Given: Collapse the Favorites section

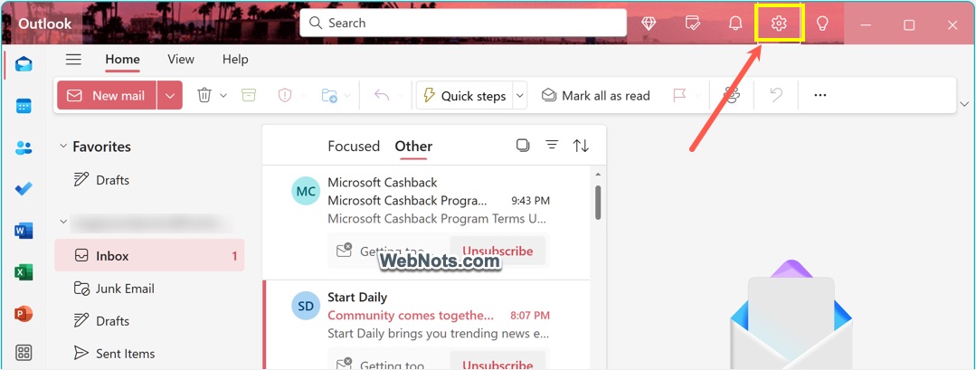Looking at the screenshot, I should click(x=63, y=147).
